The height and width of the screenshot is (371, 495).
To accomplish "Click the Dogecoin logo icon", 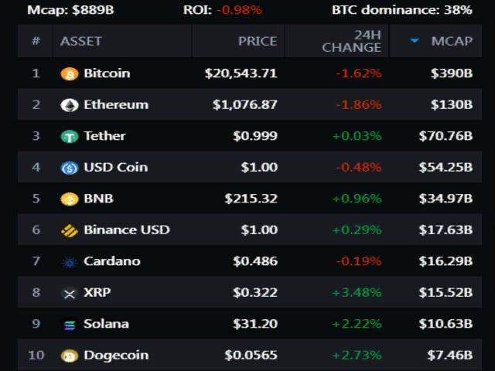I will point(70,356).
